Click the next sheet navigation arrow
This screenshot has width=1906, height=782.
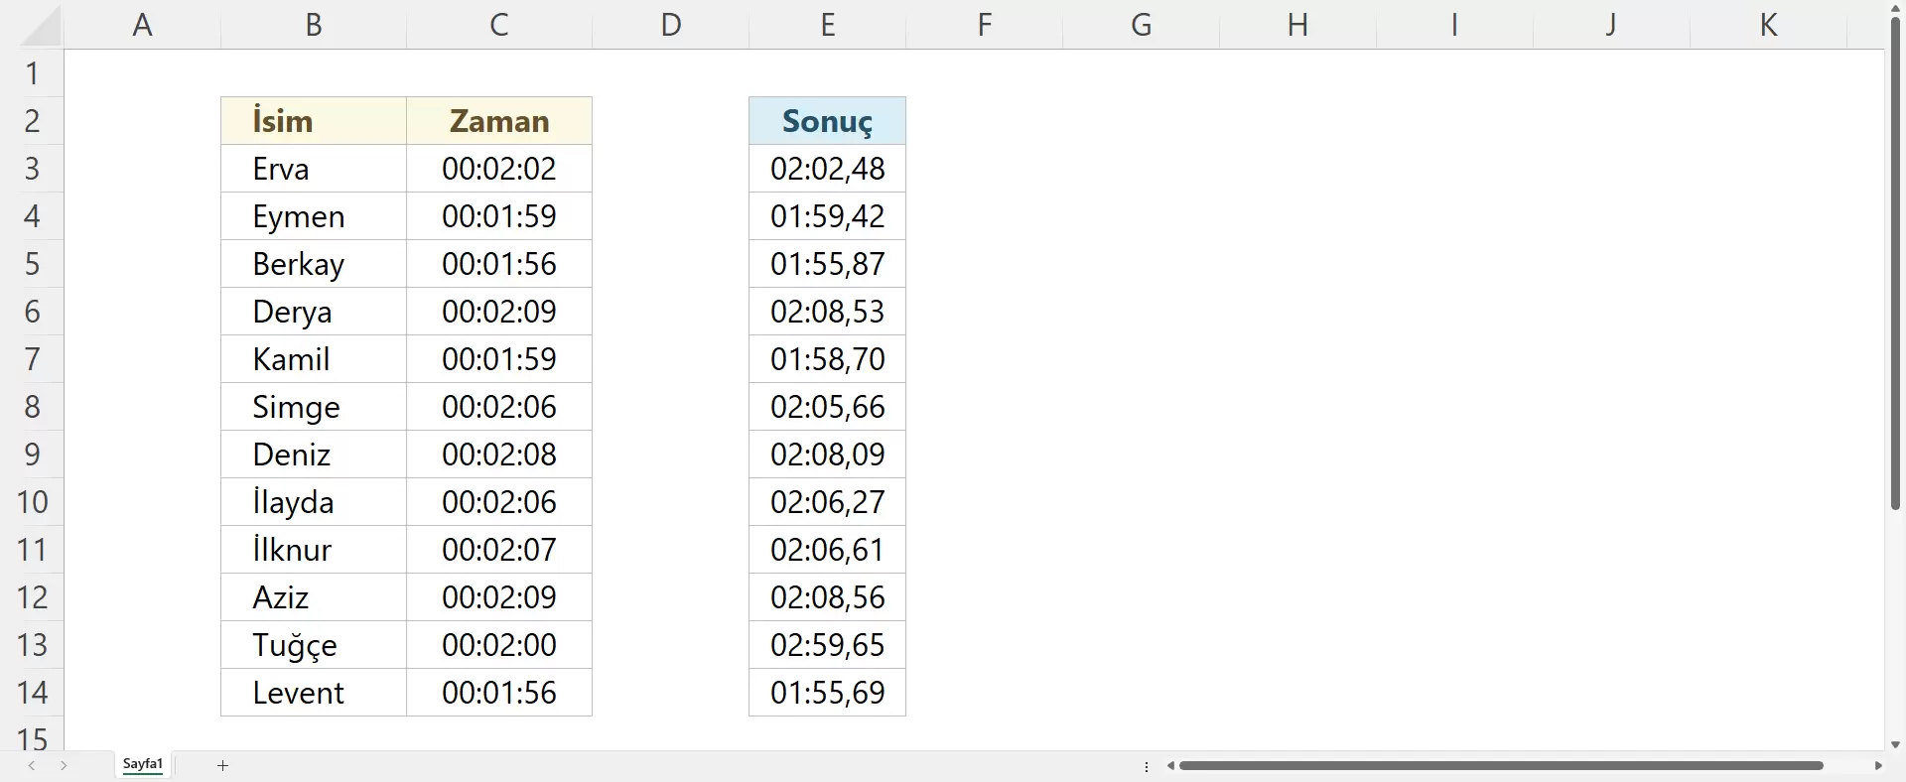pos(64,765)
